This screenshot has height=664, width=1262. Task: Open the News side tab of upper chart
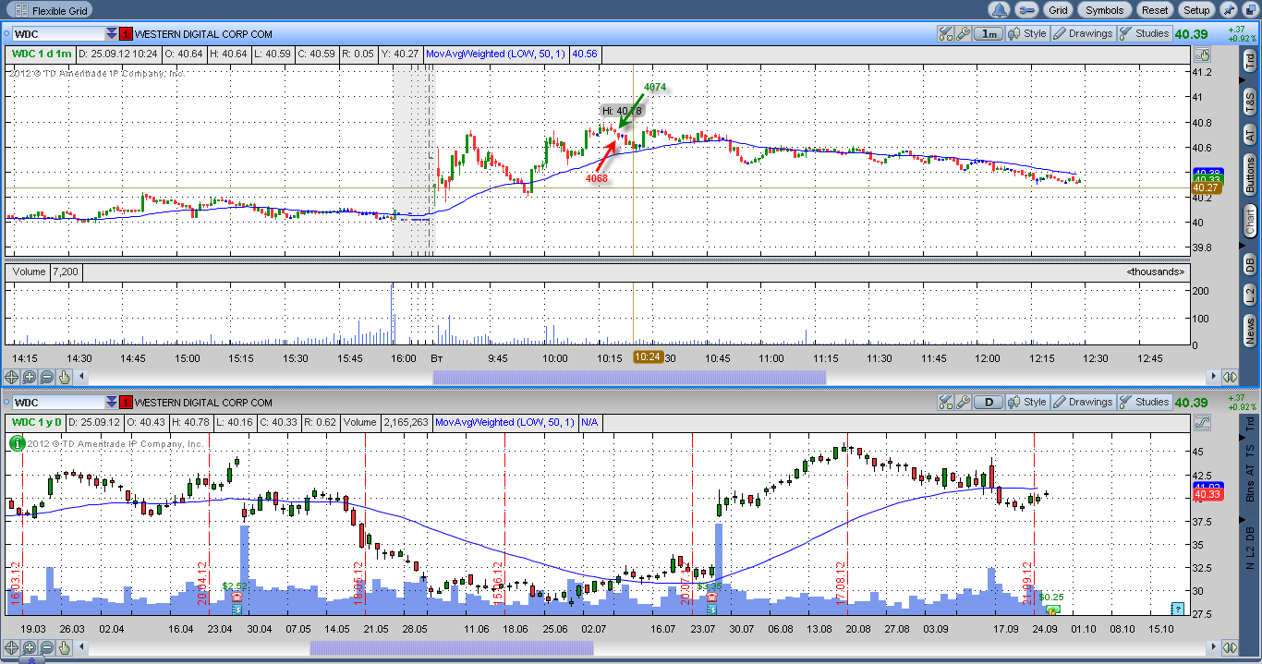1250,329
